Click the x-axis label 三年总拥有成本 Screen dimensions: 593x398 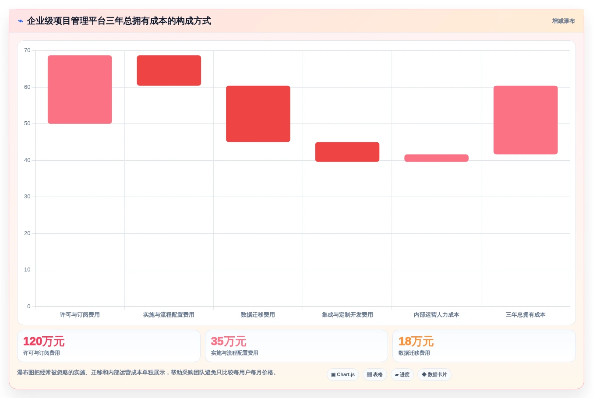coord(526,315)
